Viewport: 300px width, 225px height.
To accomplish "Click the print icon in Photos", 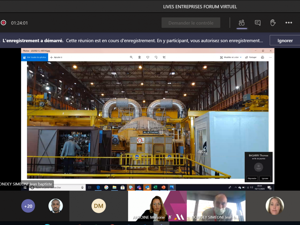I will [262, 57].
